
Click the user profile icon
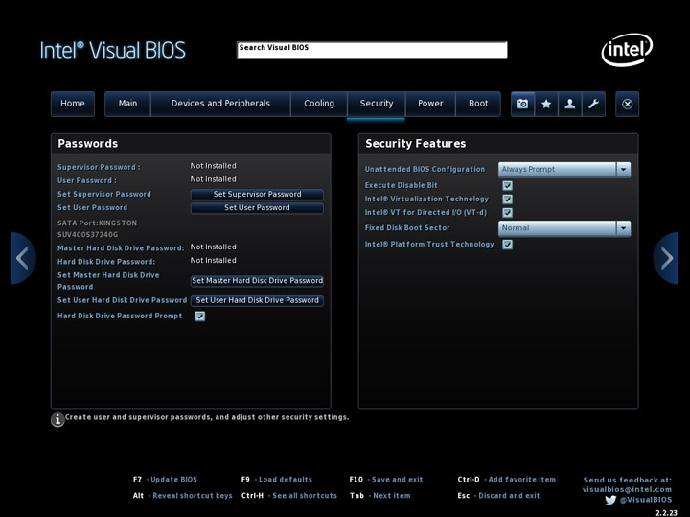pyautogui.click(x=570, y=104)
